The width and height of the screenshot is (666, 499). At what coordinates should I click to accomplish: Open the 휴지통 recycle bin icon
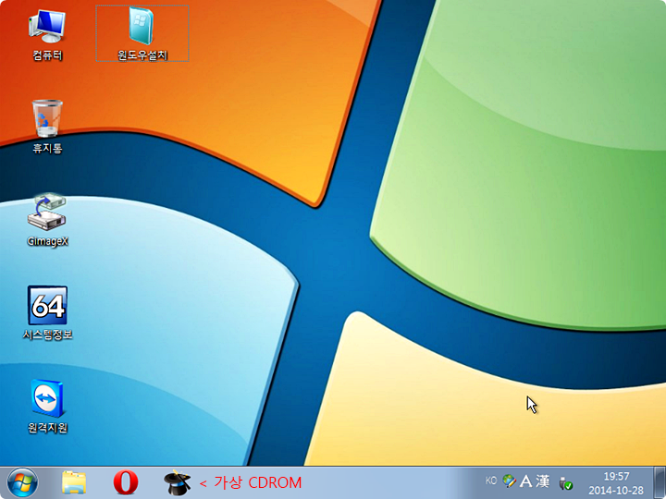pos(47,127)
